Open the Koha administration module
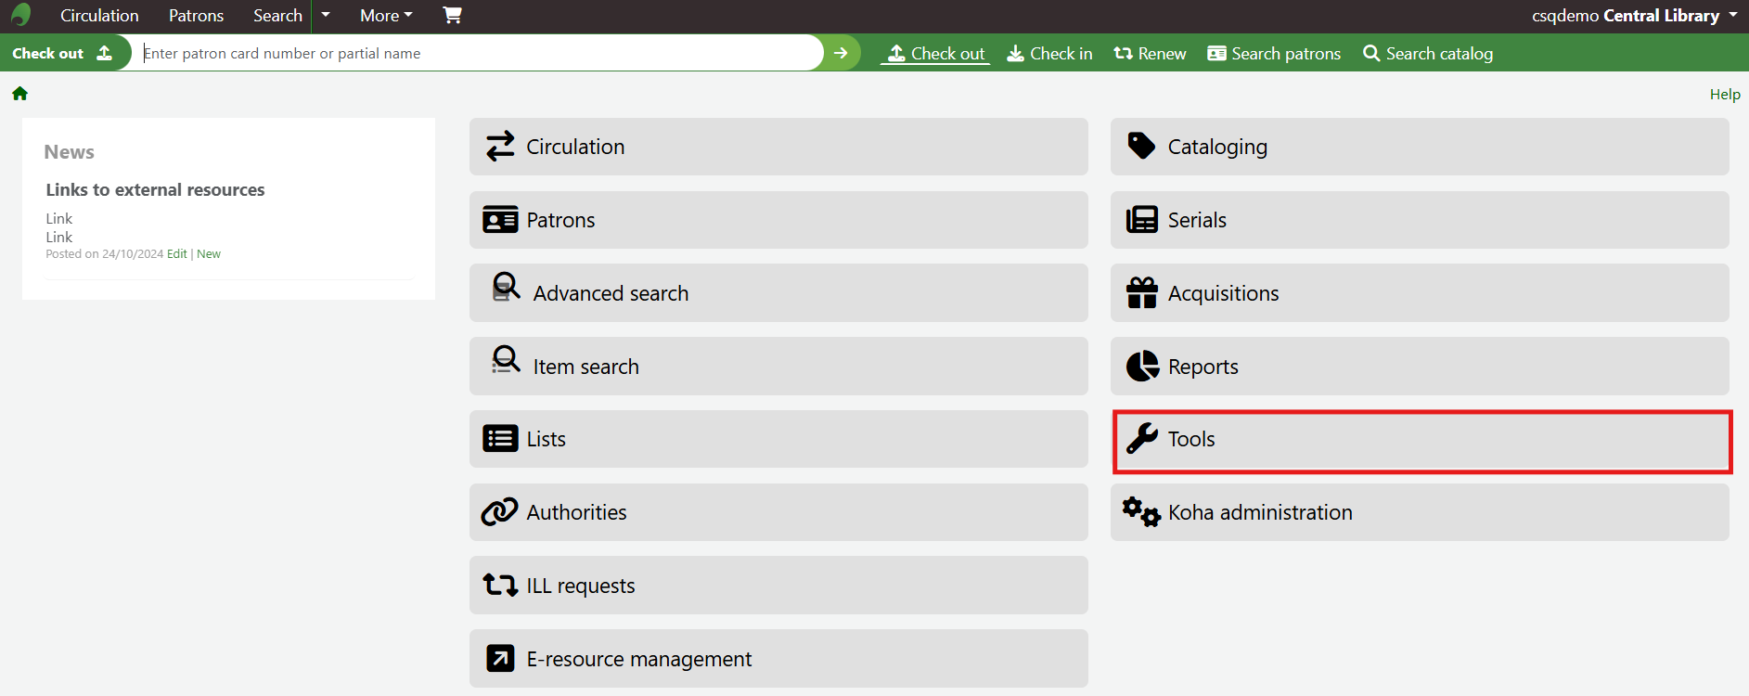The height and width of the screenshot is (696, 1749). (1420, 511)
